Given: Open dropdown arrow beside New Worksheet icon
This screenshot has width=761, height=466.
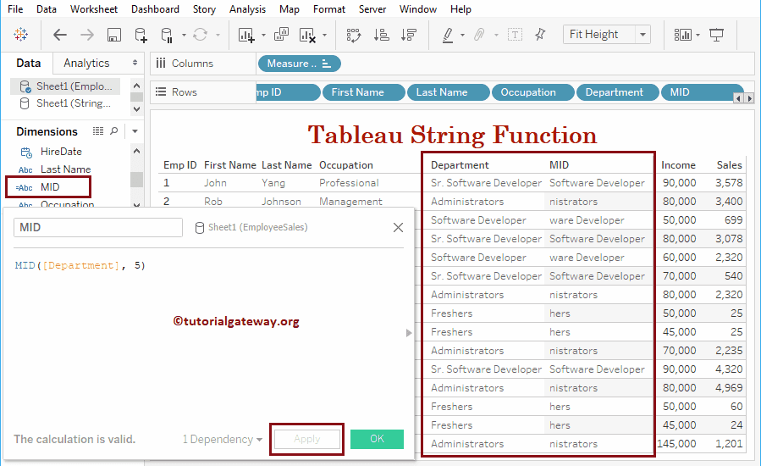Looking at the screenshot, I should coord(263,35).
